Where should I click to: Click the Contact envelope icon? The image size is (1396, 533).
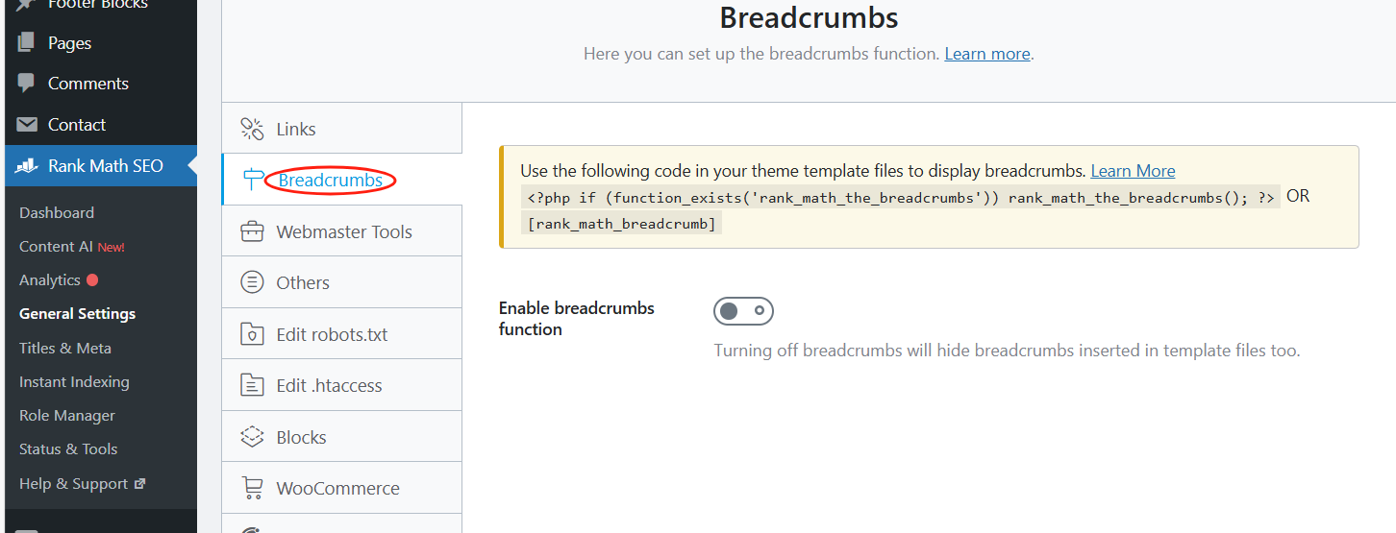coord(28,125)
